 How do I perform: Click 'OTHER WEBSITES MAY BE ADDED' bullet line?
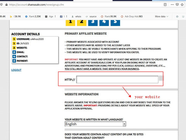point(97,46)
